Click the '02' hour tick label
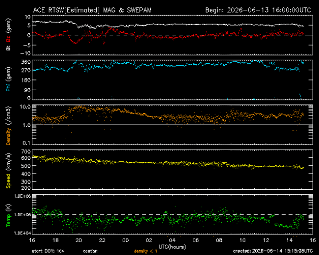Viewport: 319px width, 255px height. (149, 240)
